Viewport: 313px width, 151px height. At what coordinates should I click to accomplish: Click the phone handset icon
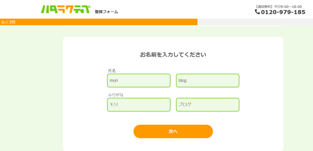[257, 12]
